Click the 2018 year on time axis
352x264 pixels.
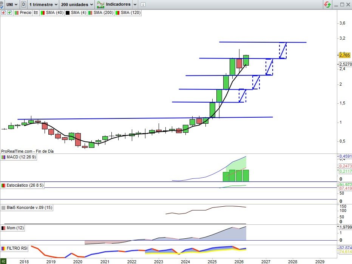click(24, 261)
